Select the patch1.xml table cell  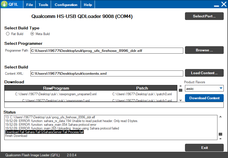(142, 100)
